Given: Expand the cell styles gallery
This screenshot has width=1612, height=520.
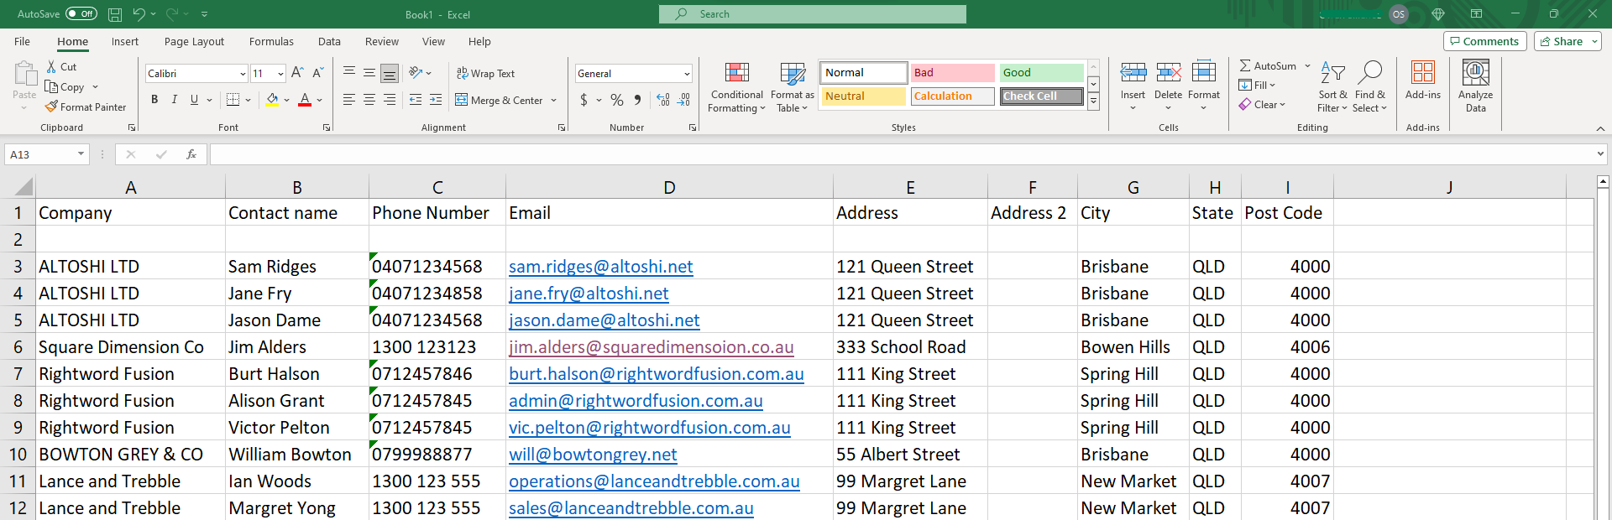Looking at the screenshot, I should [x=1093, y=101].
